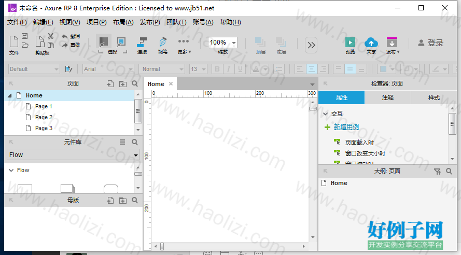Click the Save floppy disk icon
The image size is (461, 255).
25,36
